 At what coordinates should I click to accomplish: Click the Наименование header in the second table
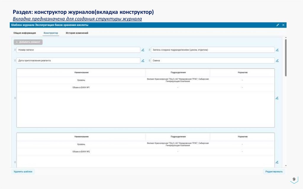[x=81, y=137]
